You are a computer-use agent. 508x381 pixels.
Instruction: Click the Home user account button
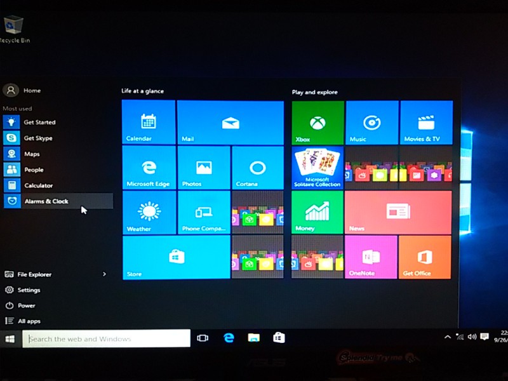tap(22, 90)
